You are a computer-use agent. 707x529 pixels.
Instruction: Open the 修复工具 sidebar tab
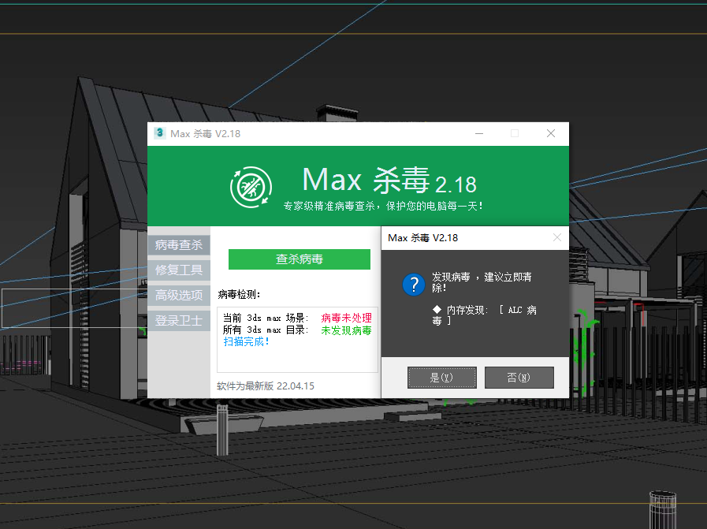point(179,270)
